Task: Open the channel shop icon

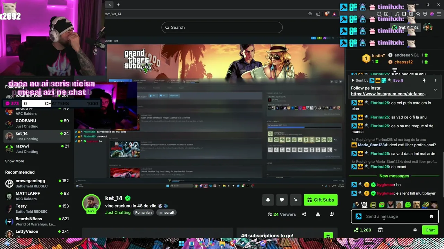Action: click(x=380, y=230)
